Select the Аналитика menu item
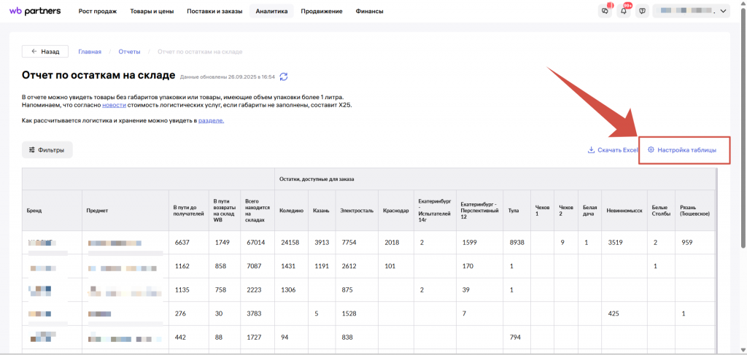 pyautogui.click(x=271, y=12)
